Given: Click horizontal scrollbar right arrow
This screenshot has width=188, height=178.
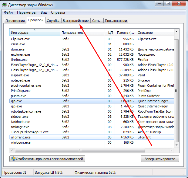Looking at the screenshot, I should tap(171, 150).
